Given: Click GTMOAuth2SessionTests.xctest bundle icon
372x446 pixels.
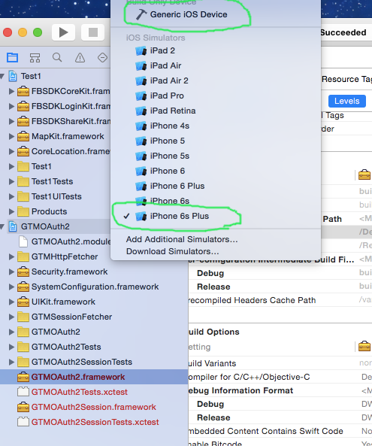Looking at the screenshot, I should coord(23,422).
